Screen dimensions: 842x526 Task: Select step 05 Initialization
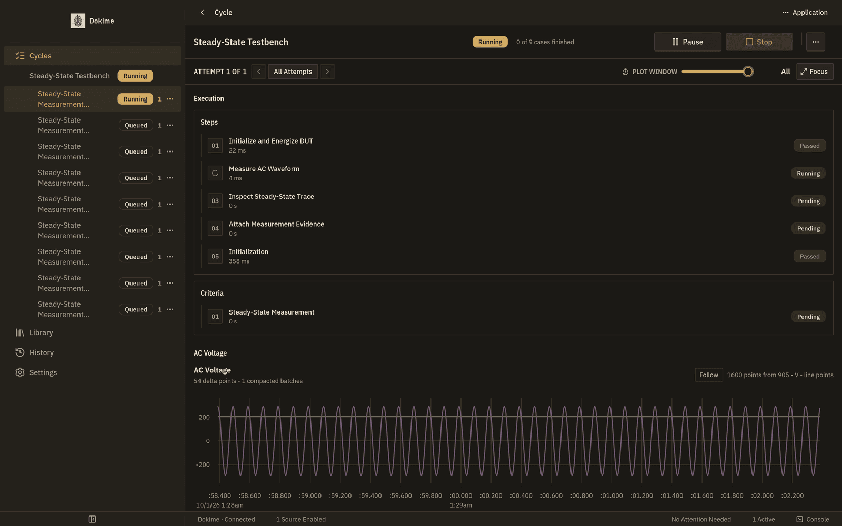513,256
